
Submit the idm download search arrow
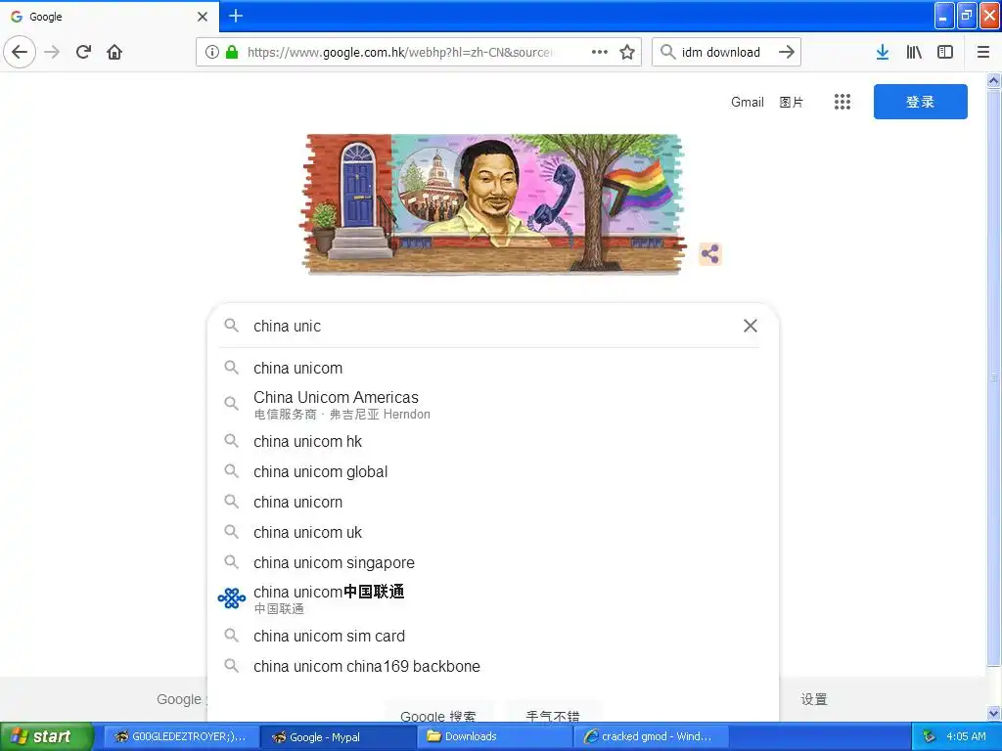pos(787,53)
